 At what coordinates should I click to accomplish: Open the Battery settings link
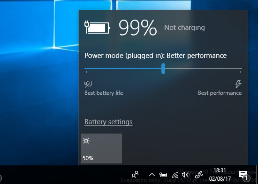[108, 122]
